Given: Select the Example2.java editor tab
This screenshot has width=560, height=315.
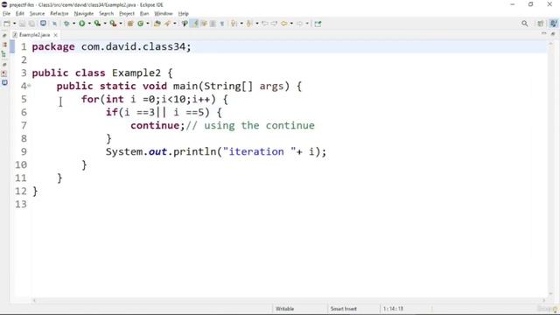Looking at the screenshot, I should pyautogui.click(x=34, y=35).
